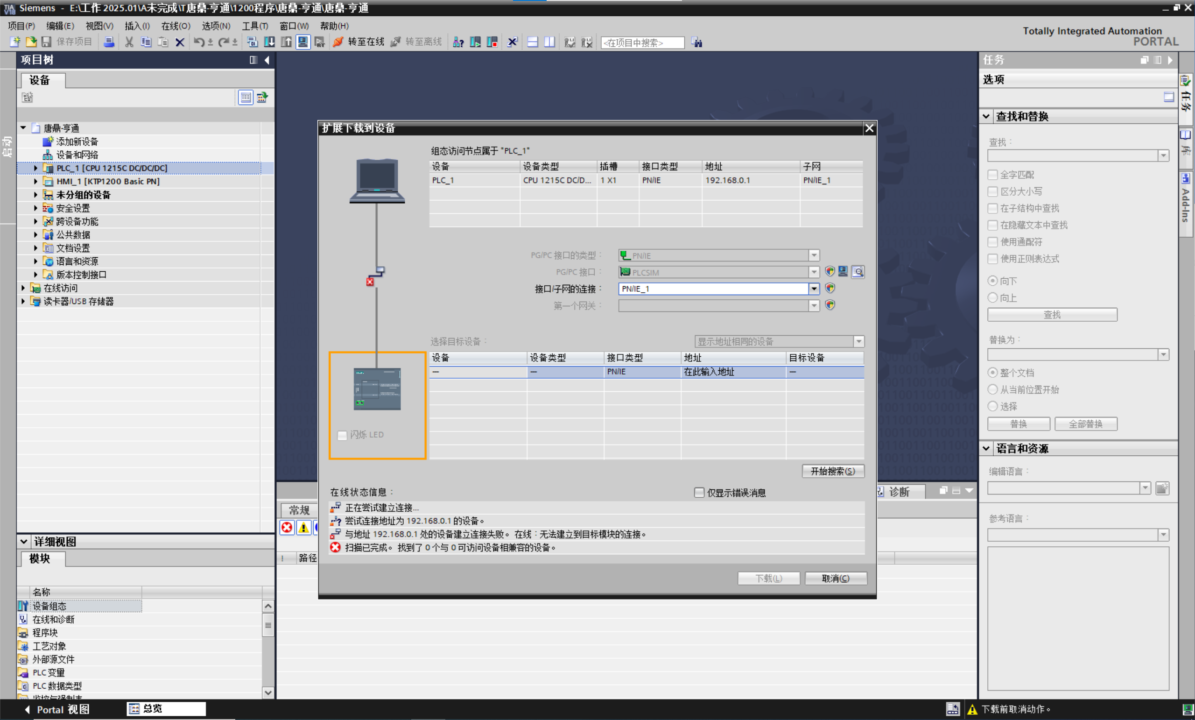
Task: Click the Open project toolbar icon
Action: [31, 42]
